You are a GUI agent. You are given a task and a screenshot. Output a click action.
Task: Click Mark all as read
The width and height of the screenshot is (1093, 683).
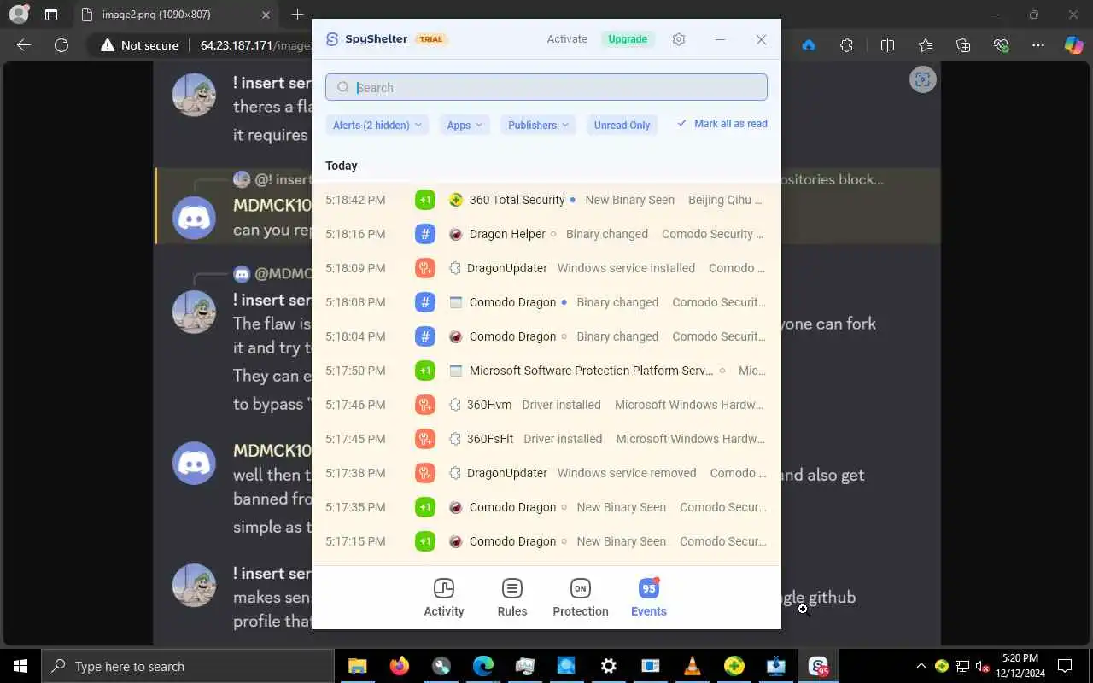[722, 124]
